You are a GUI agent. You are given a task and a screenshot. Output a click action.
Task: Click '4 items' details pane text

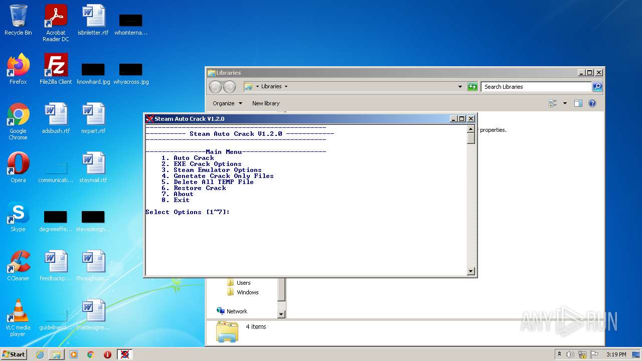coord(256,327)
